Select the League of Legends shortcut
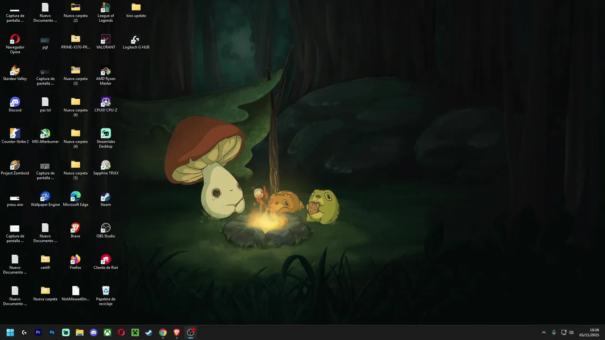605x340 pixels. [x=106, y=12]
